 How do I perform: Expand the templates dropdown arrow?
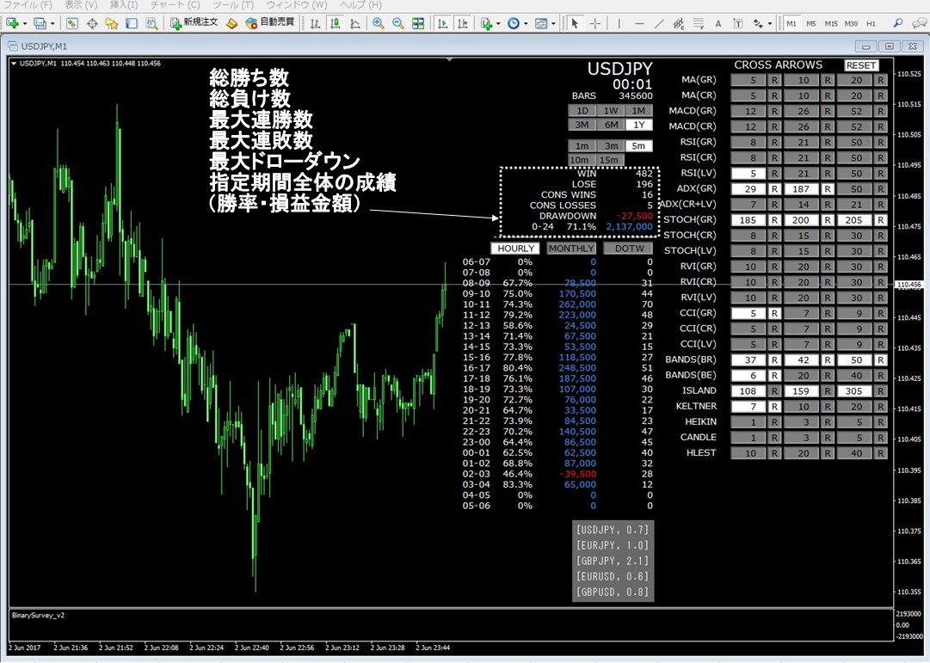553,24
